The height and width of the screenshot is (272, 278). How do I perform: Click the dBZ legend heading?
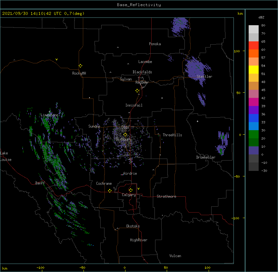point(261,17)
